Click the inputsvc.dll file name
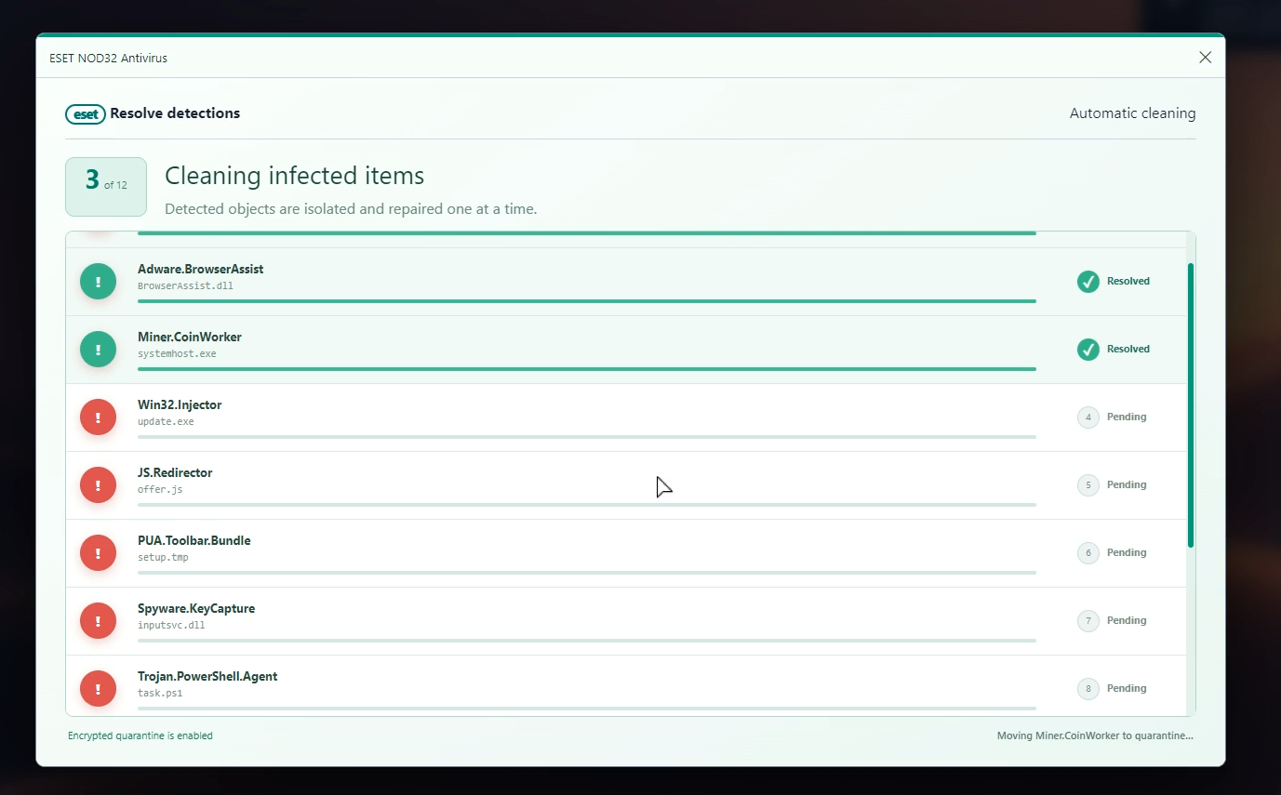Screen dimensions: 1281x795 (x=171, y=626)
